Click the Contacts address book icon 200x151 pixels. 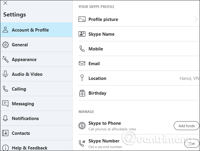[x=5, y=133]
